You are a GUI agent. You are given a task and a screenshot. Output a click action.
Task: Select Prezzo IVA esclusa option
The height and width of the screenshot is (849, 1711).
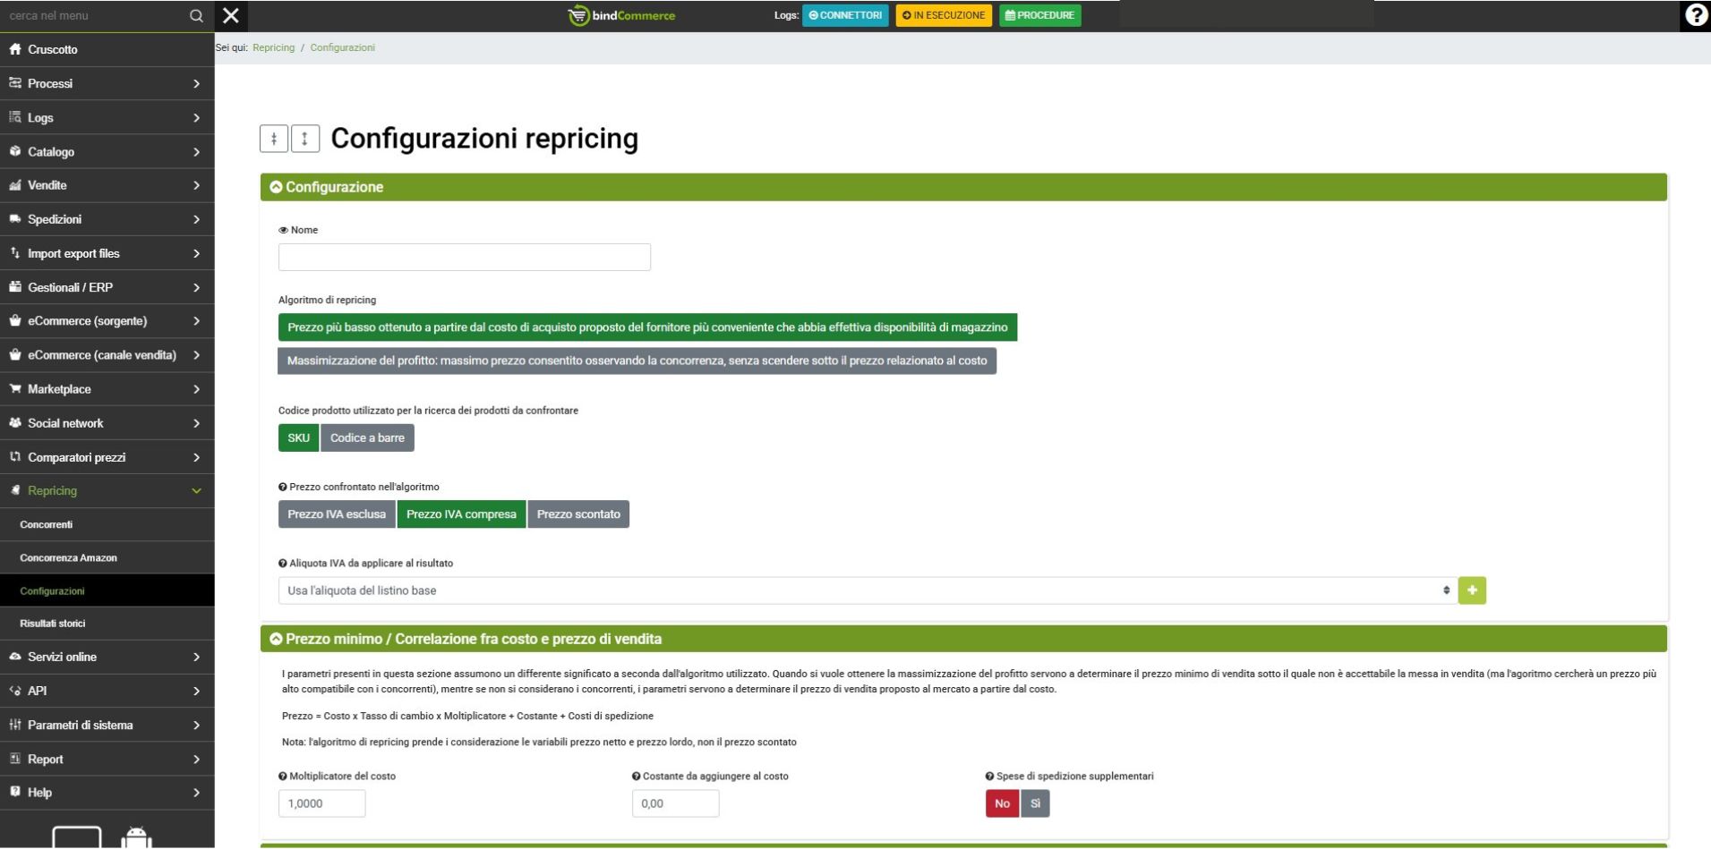pyautogui.click(x=337, y=514)
